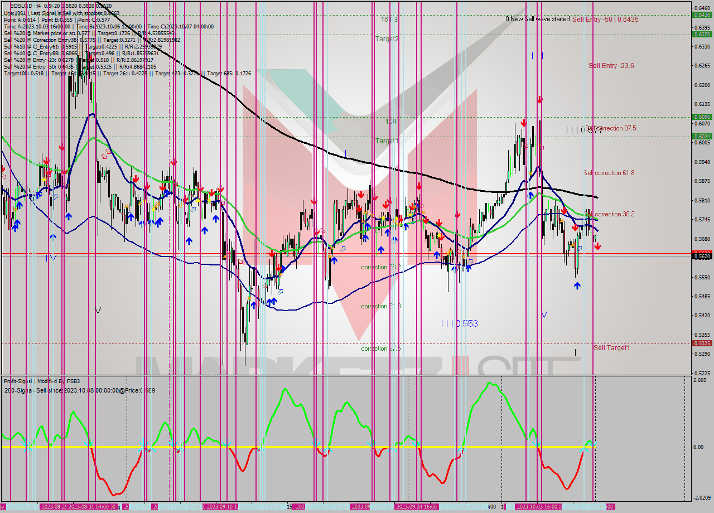Screen dimensions: 714x513
Task: Click the current price tag 0.5620
Action: coord(702,256)
